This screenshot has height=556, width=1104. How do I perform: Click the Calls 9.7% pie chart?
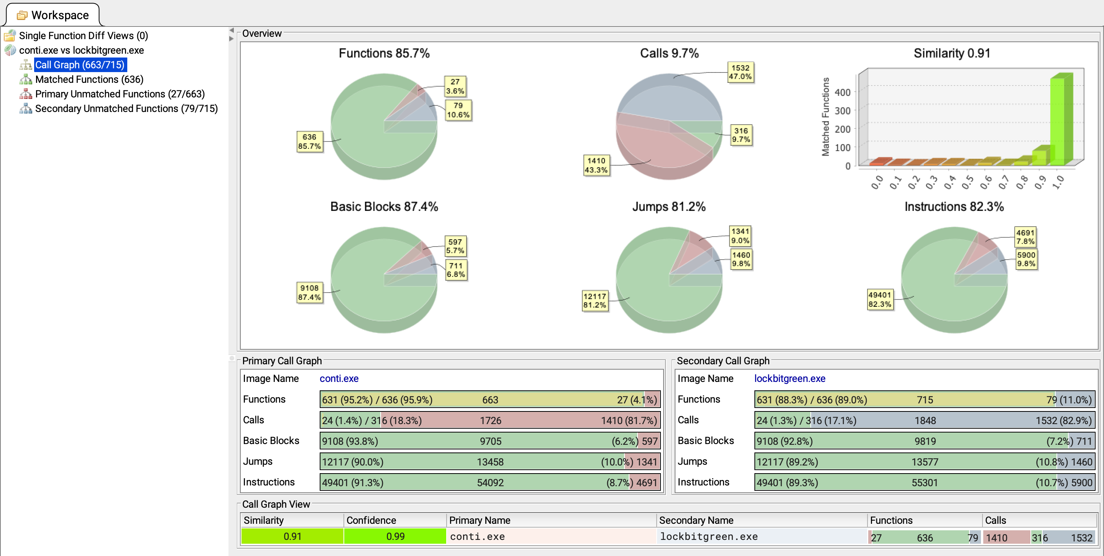coord(669,126)
